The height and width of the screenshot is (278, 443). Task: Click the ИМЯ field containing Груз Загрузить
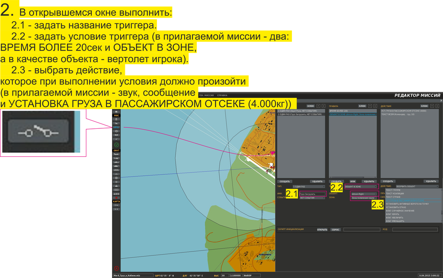pyautogui.click(x=312, y=194)
